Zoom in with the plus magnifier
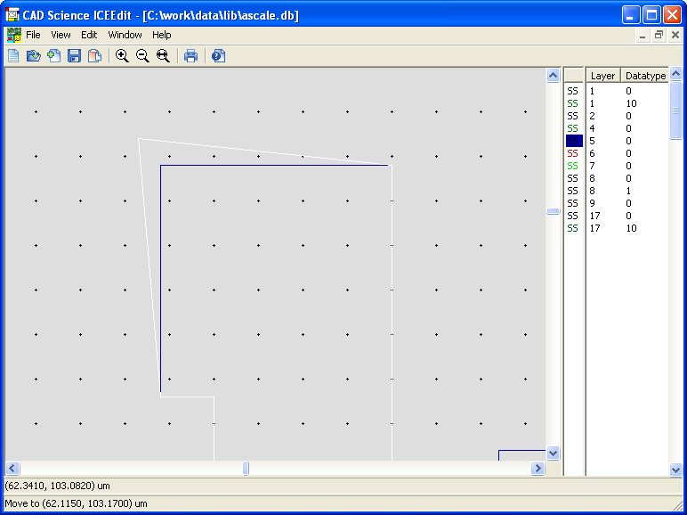This screenshot has height=515, width=687. [122, 56]
